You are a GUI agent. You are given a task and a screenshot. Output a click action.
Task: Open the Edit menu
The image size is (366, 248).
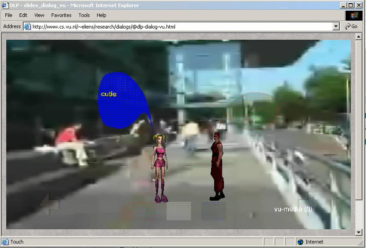(23, 15)
